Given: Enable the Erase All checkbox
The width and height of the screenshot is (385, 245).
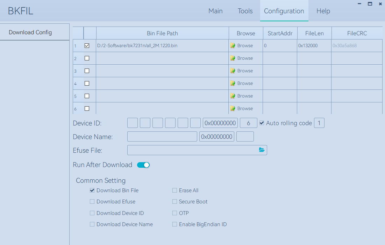Looking at the screenshot, I should [174, 190].
